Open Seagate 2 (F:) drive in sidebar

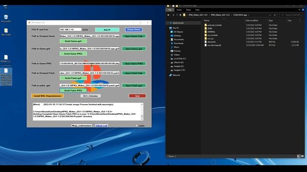178,70
